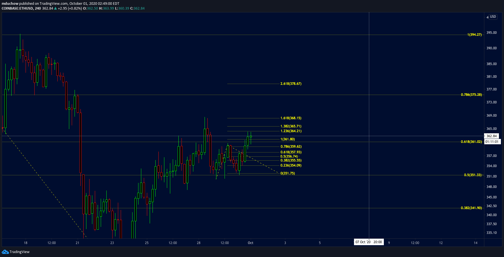This screenshot has height=257, width=504.
Task: Click the 357.00 price axis label
Action: (x=492, y=156)
